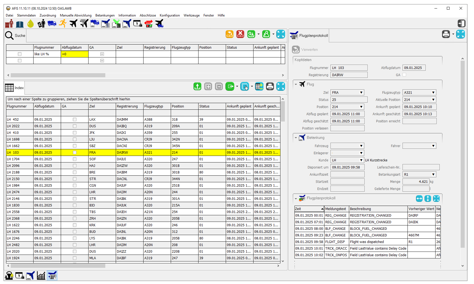The height and width of the screenshot is (284, 474).
Task: Click the green airplane document grid icon
Action: pyautogui.click(x=116, y=24)
